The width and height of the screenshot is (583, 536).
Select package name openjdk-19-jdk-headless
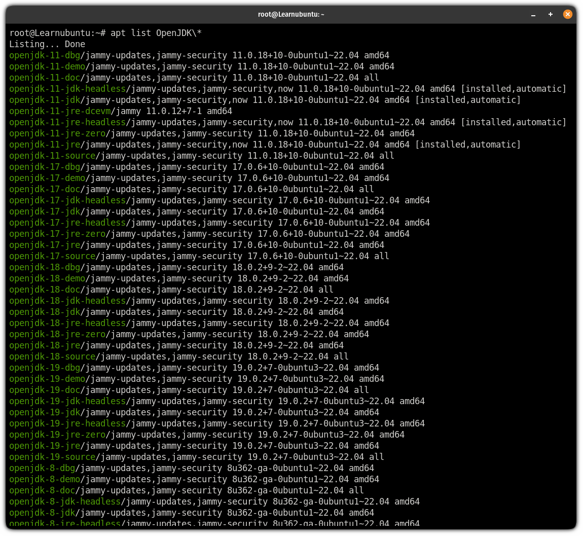click(67, 401)
